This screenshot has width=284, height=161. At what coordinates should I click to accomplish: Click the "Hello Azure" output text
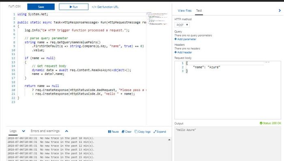[186, 130]
